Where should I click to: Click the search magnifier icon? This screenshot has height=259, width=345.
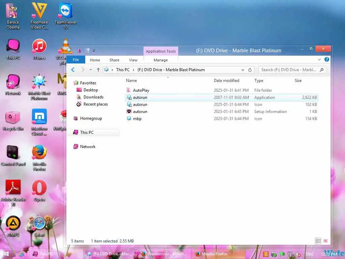[x=322, y=70]
